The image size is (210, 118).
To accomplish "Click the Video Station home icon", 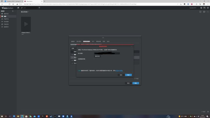I will click(18, 8).
